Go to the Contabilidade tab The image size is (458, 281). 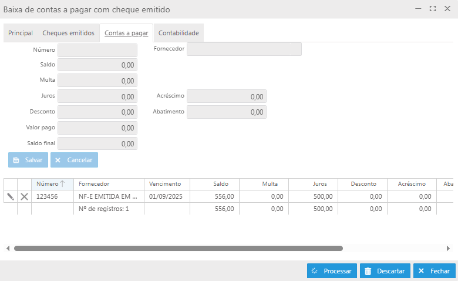tap(179, 34)
